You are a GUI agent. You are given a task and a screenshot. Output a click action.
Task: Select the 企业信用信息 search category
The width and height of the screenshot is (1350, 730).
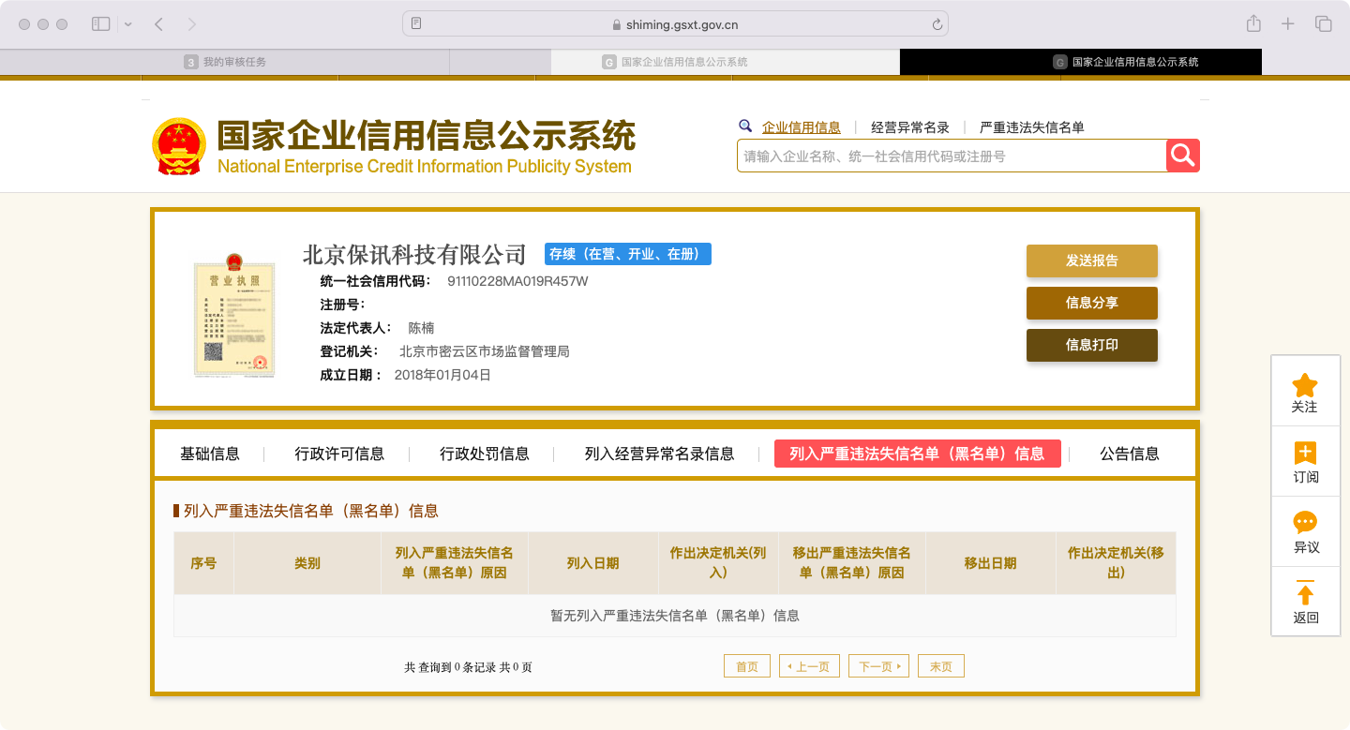point(802,127)
